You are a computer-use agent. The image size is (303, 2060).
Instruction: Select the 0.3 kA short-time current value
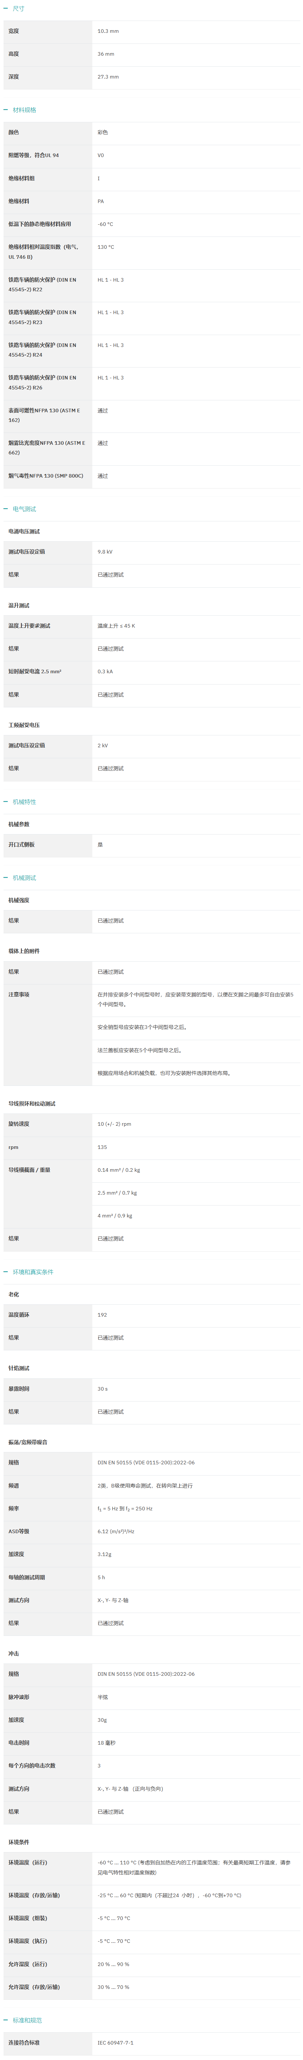105,672
